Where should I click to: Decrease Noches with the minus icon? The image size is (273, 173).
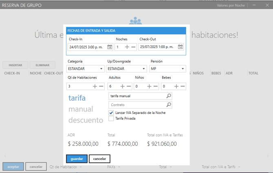tap(133, 47)
